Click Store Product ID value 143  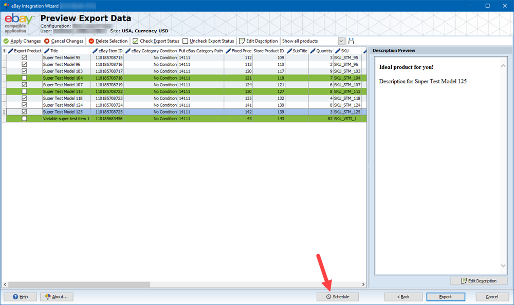269,119
